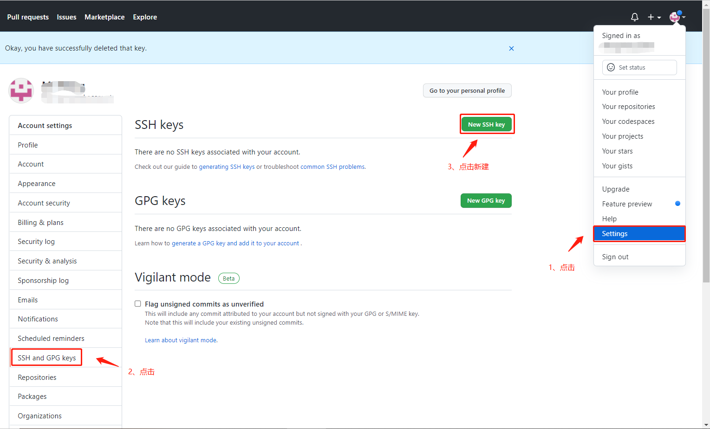This screenshot has height=429, width=710.
Task: Click the New SSH key button
Action: click(x=487, y=124)
